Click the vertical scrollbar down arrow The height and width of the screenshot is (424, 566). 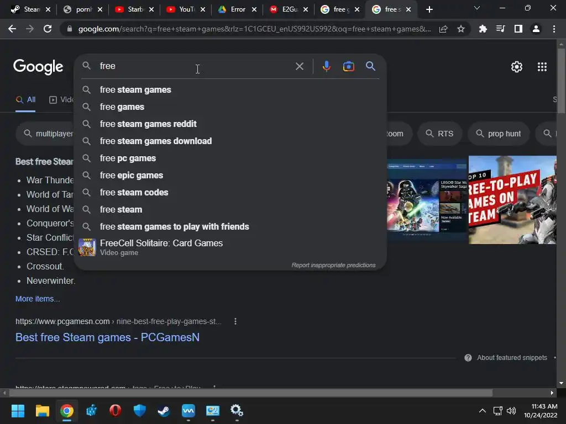(x=561, y=383)
